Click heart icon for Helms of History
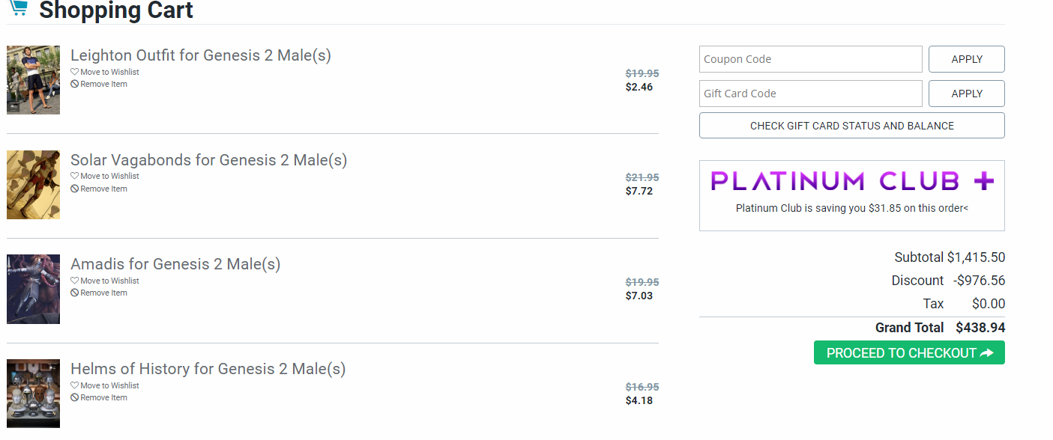Viewport: 1053px width, 440px height. pos(74,386)
